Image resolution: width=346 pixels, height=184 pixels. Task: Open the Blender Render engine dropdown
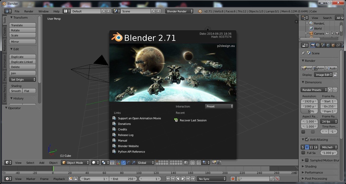pos(179,11)
